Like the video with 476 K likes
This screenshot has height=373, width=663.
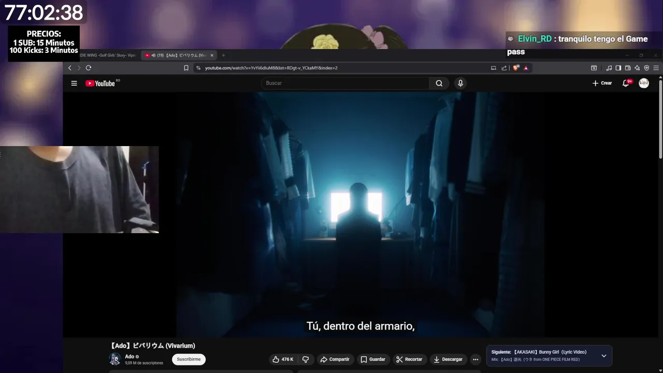tap(283, 360)
